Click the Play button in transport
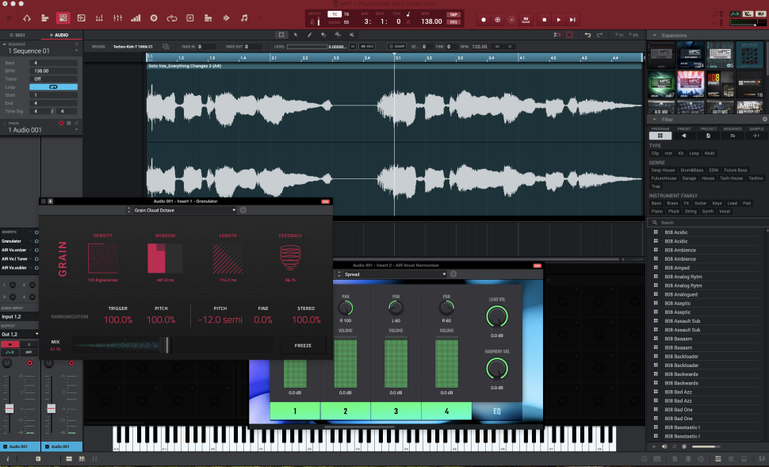 (x=558, y=19)
